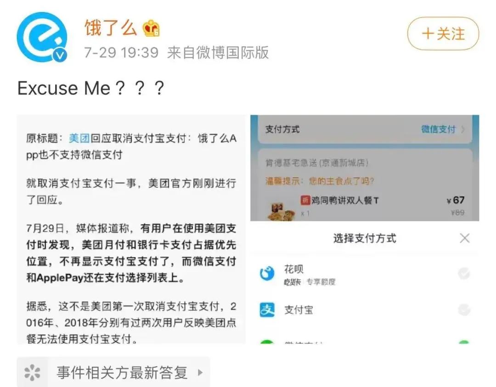Follow the account with 关注 button
This screenshot has height=387, width=496.
443,34
